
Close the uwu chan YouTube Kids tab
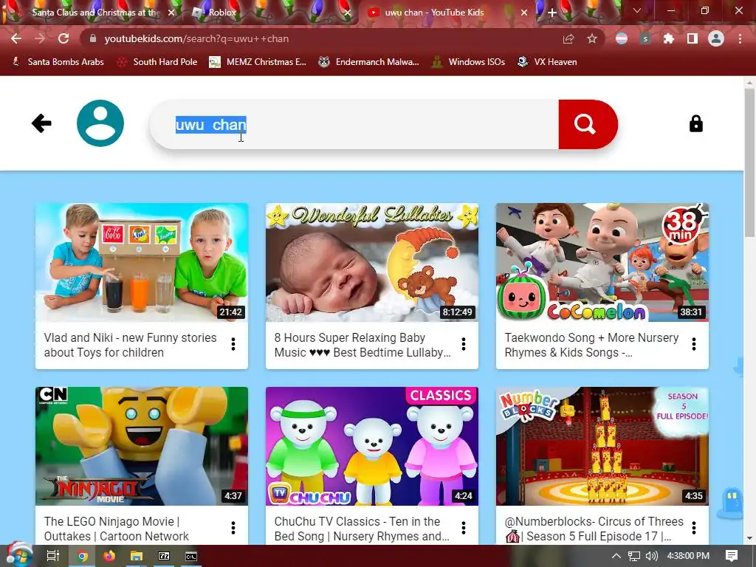coord(524,13)
